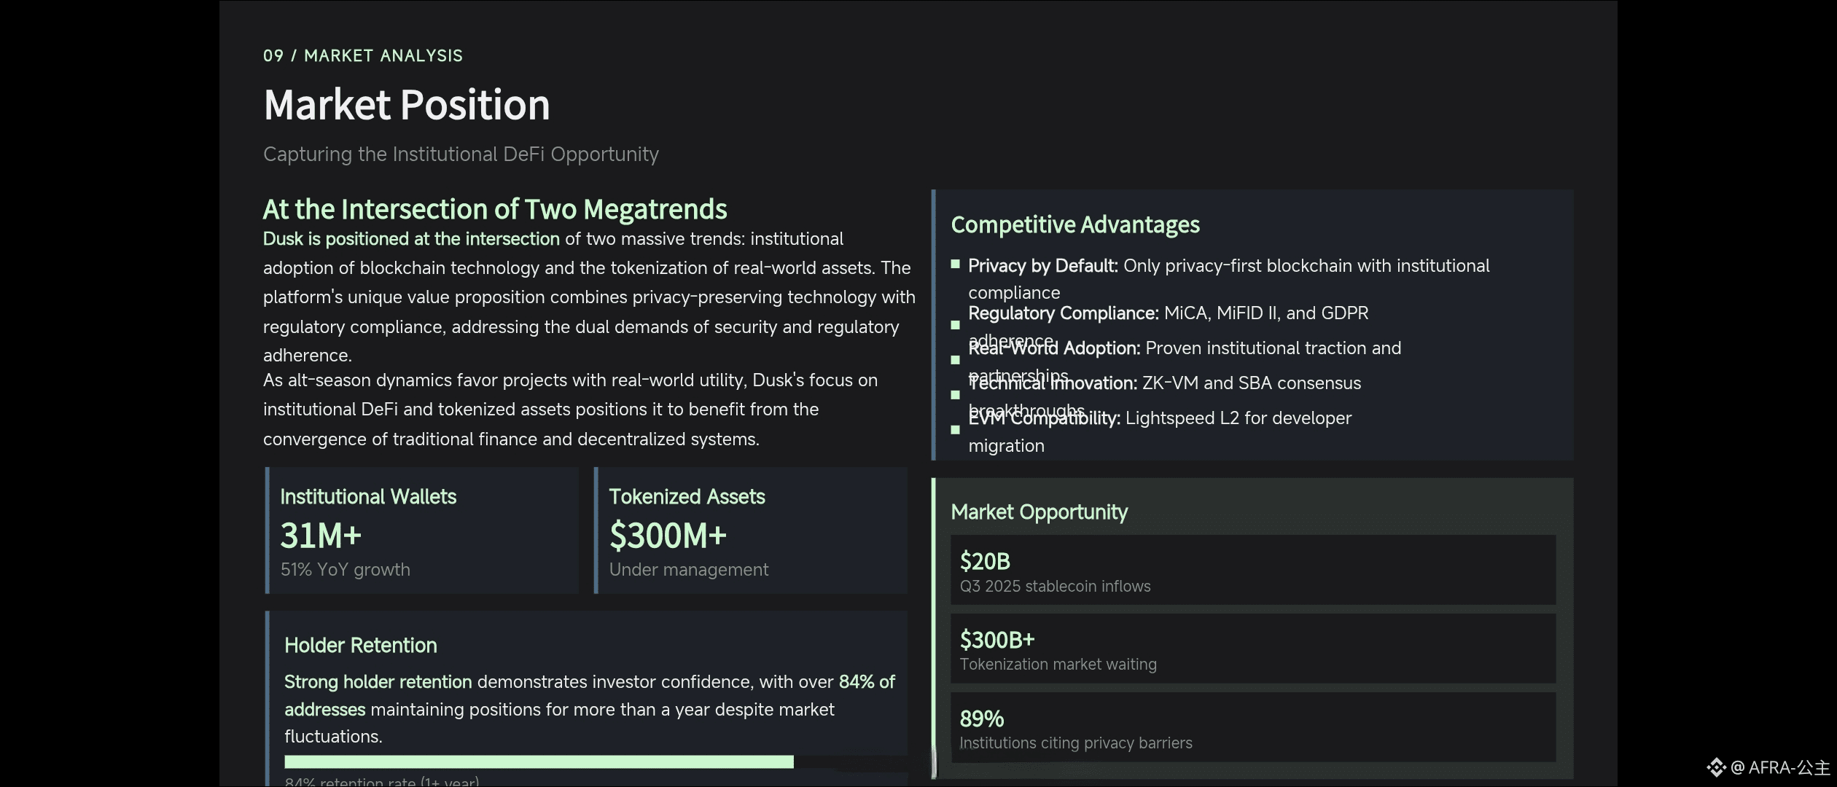Click the Market Opportunity heading
The image size is (1837, 787).
pyautogui.click(x=1039, y=512)
